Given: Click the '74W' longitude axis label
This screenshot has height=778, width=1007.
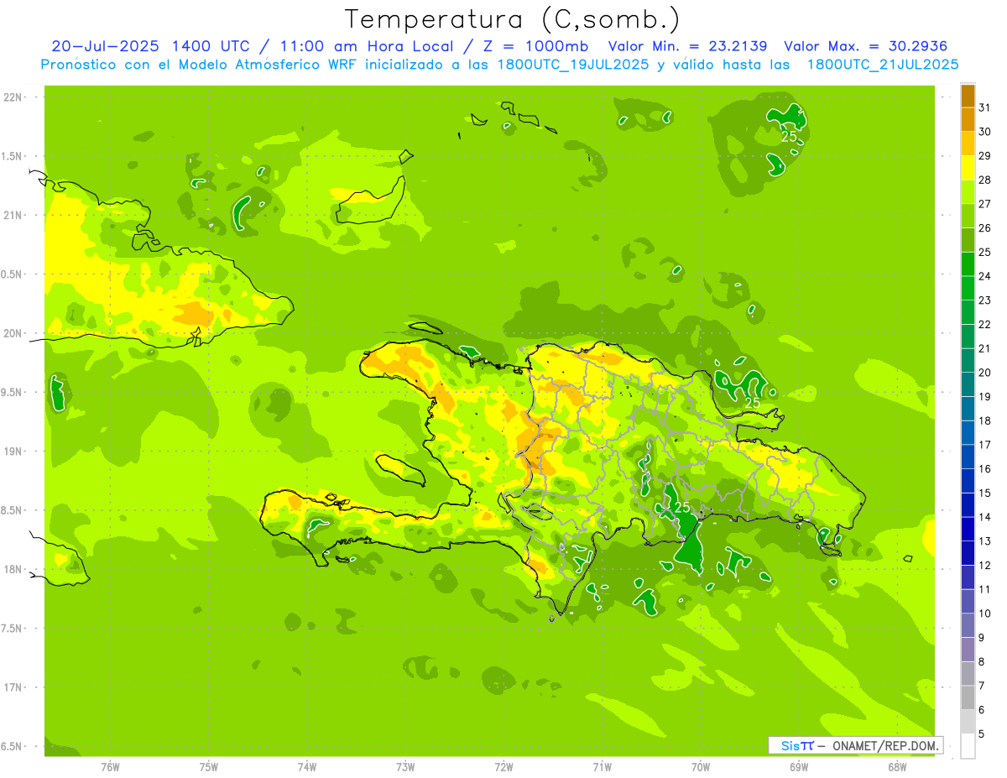Looking at the screenshot, I should point(307,766).
